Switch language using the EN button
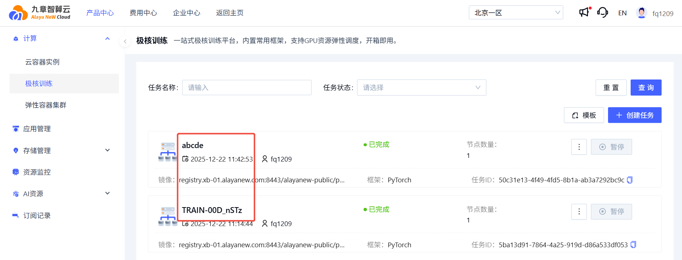This screenshot has height=260, width=682. tap(622, 13)
